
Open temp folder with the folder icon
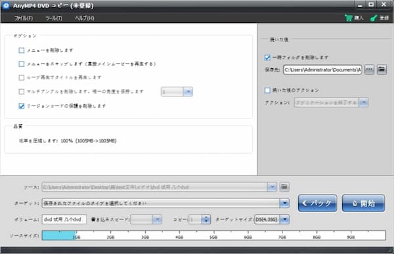(x=382, y=69)
